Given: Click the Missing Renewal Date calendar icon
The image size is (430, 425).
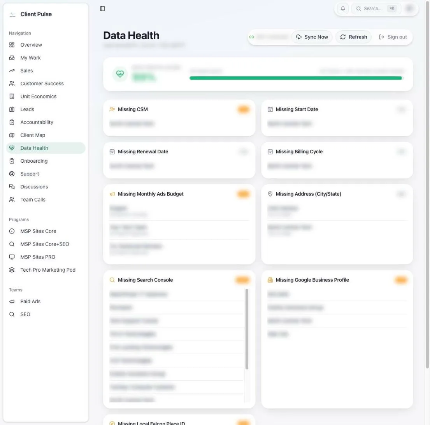Looking at the screenshot, I should [112, 151].
